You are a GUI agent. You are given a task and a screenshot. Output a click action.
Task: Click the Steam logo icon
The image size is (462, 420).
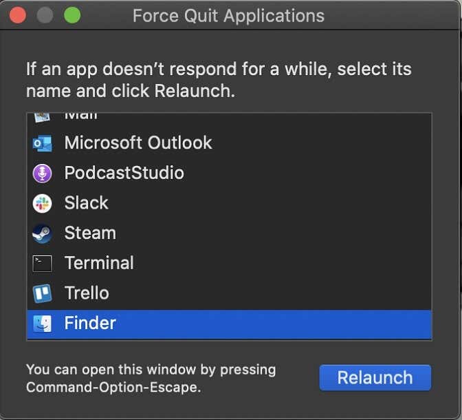[x=42, y=233]
